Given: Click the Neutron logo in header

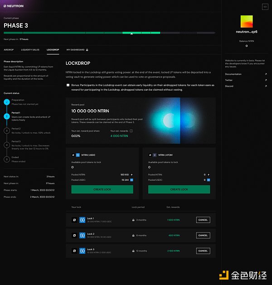Looking at the screenshot, I should coord(14,6).
